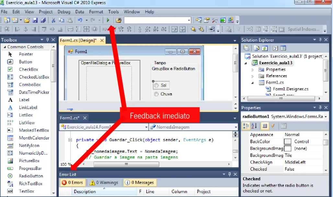Click the BackgroundImage (none) swatch
This screenshot has width=333, height=197.
click(x=288, y=148)
